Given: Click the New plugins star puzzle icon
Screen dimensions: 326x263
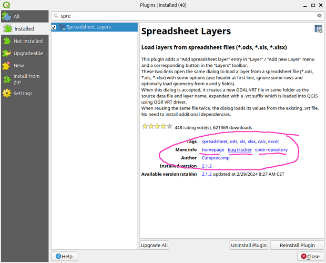Looking at the screenshot, I should tap(6, 66).
